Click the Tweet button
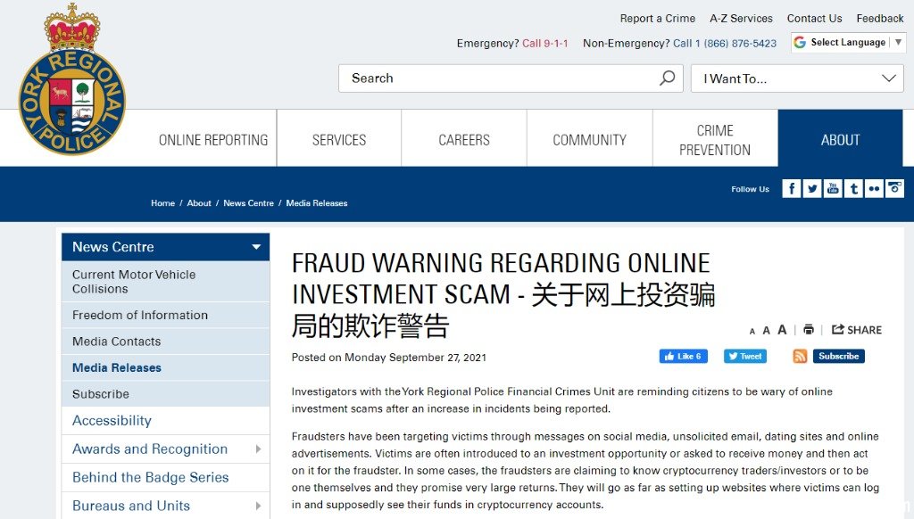 (x=745, y=356)
